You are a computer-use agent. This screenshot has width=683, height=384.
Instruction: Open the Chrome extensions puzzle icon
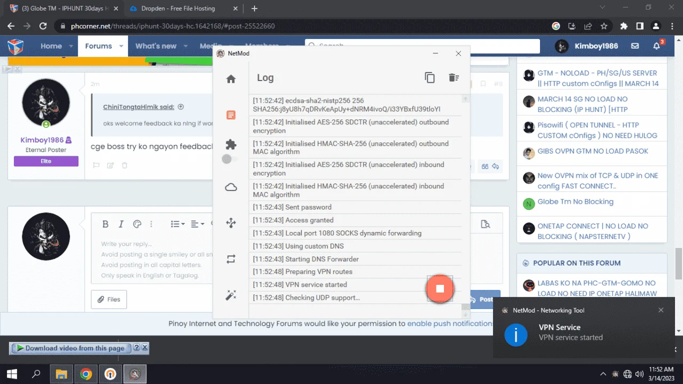(x=624, y=26)
